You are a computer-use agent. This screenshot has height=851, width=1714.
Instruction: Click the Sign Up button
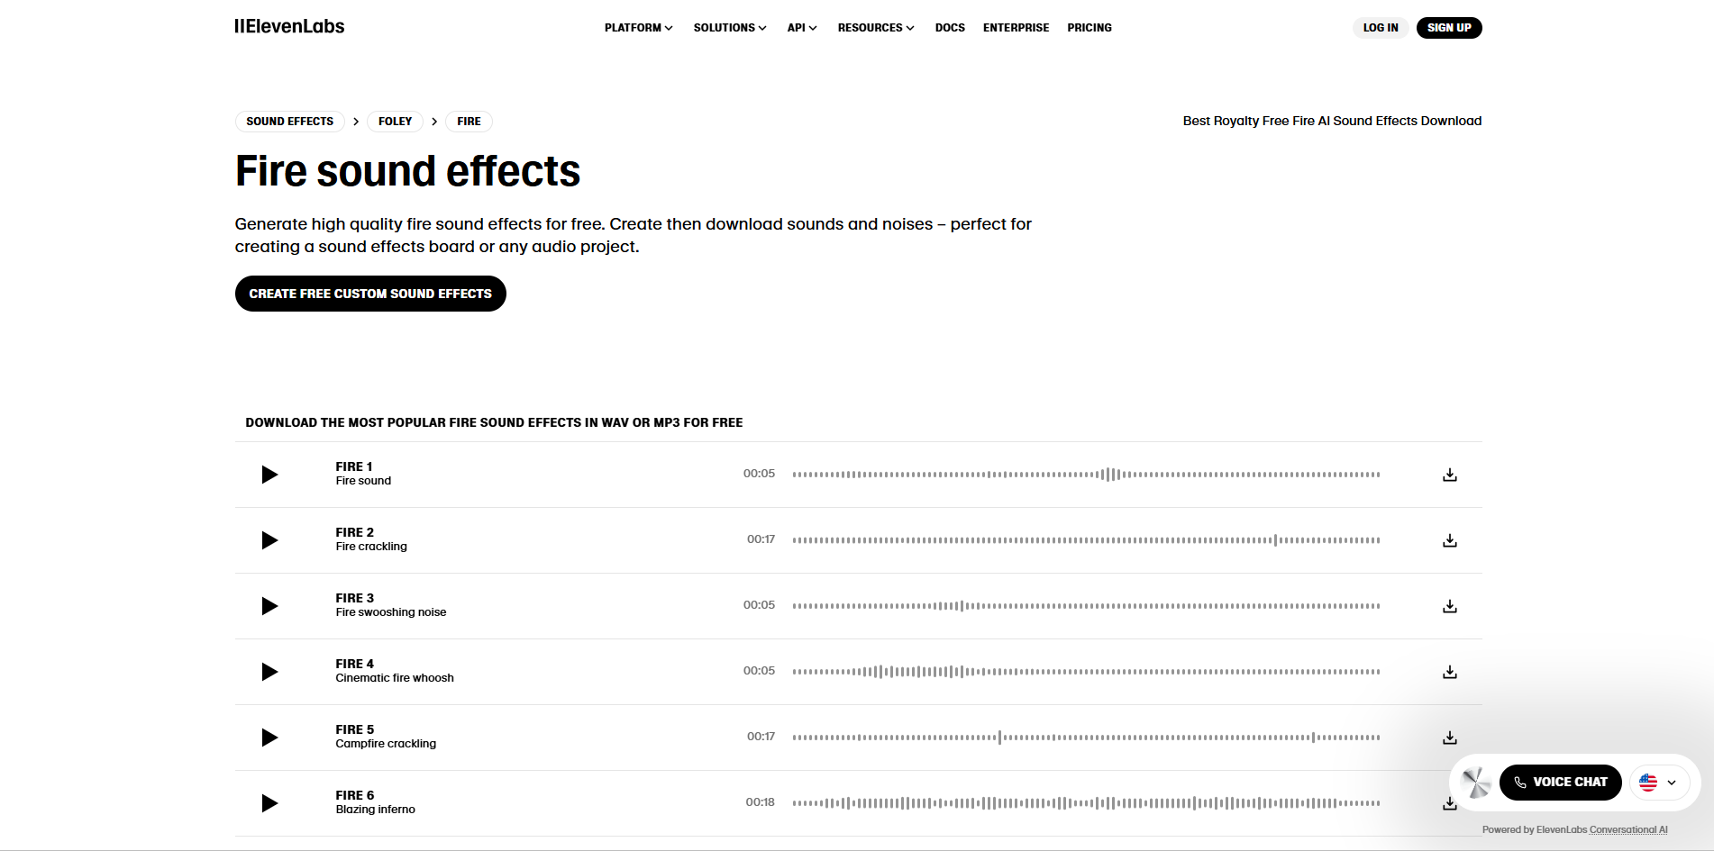(1448, 27)
